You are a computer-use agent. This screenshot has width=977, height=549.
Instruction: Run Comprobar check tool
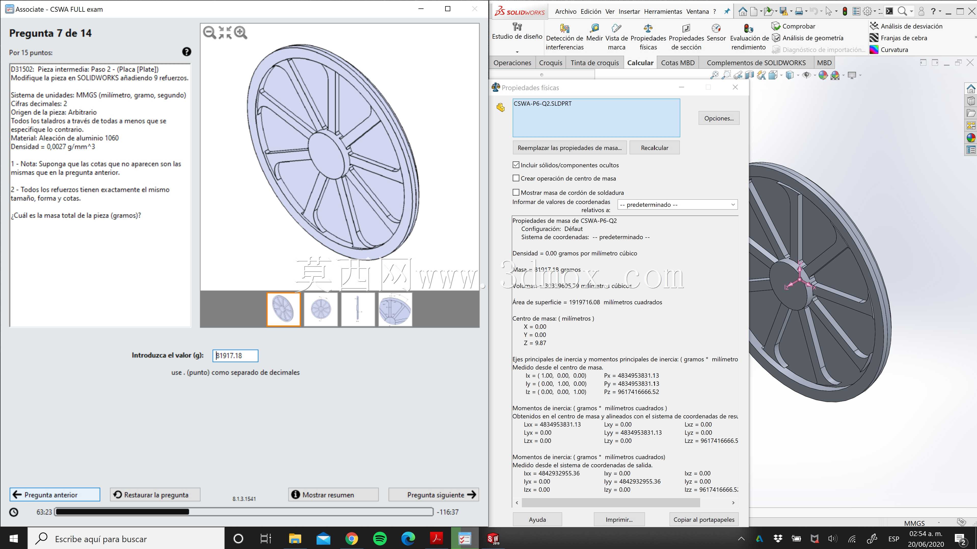[793, 26]
